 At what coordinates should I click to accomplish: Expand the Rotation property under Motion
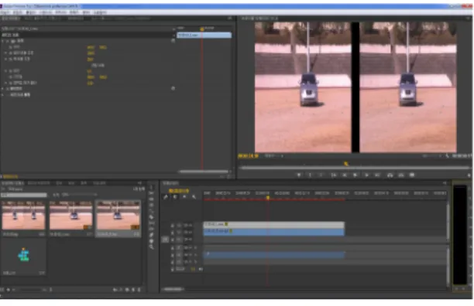coord(5,71)
